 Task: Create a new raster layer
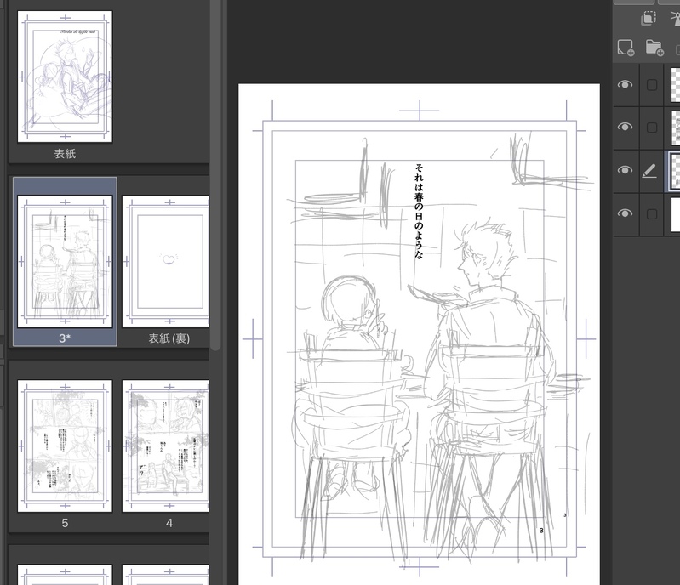pos(626,48)
